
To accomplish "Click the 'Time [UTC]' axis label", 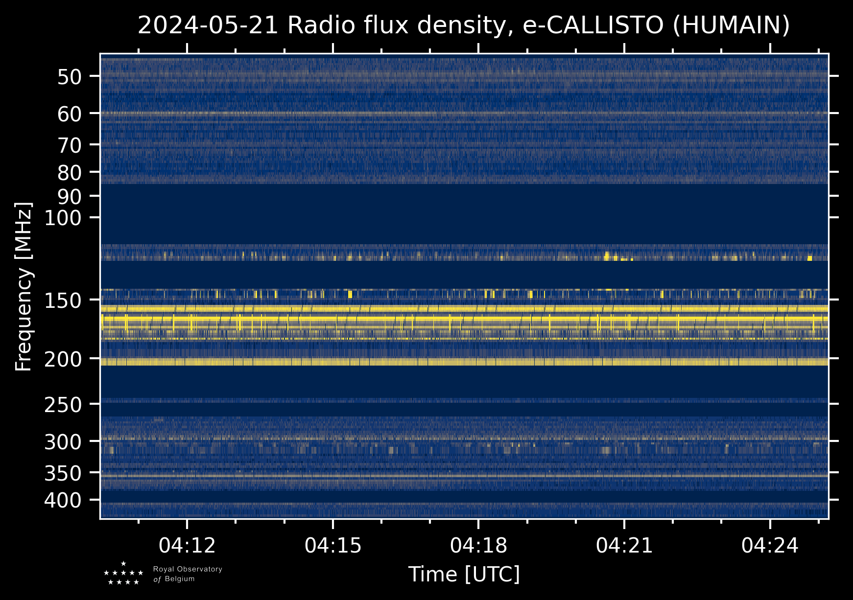I will [464, 574].
